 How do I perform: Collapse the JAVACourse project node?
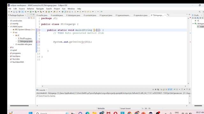(9, 27)
